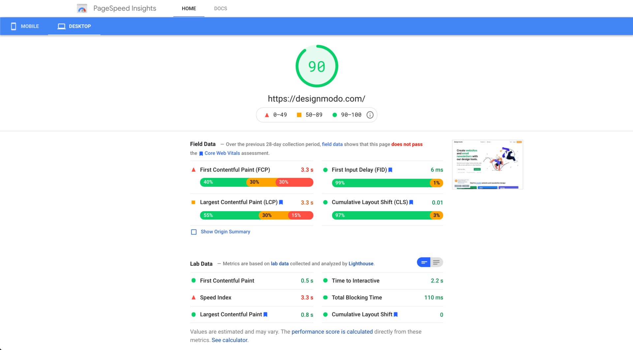Click bookmark icon next to First Input Delay
633x350 pixels.
(x=390, y=170)
